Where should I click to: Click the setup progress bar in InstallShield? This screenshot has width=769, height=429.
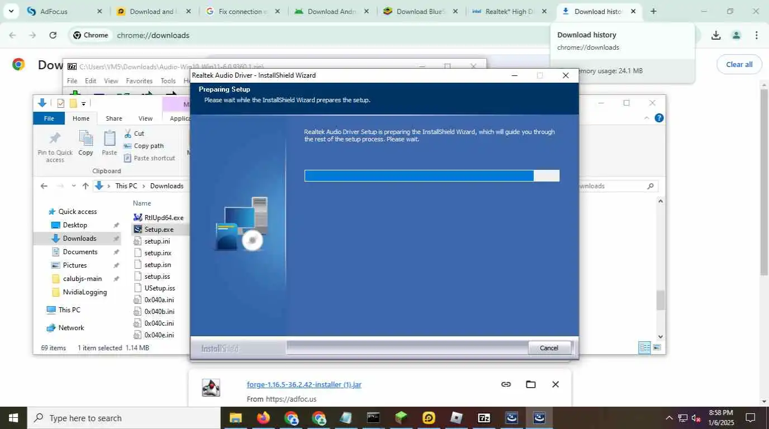[431, 176]
